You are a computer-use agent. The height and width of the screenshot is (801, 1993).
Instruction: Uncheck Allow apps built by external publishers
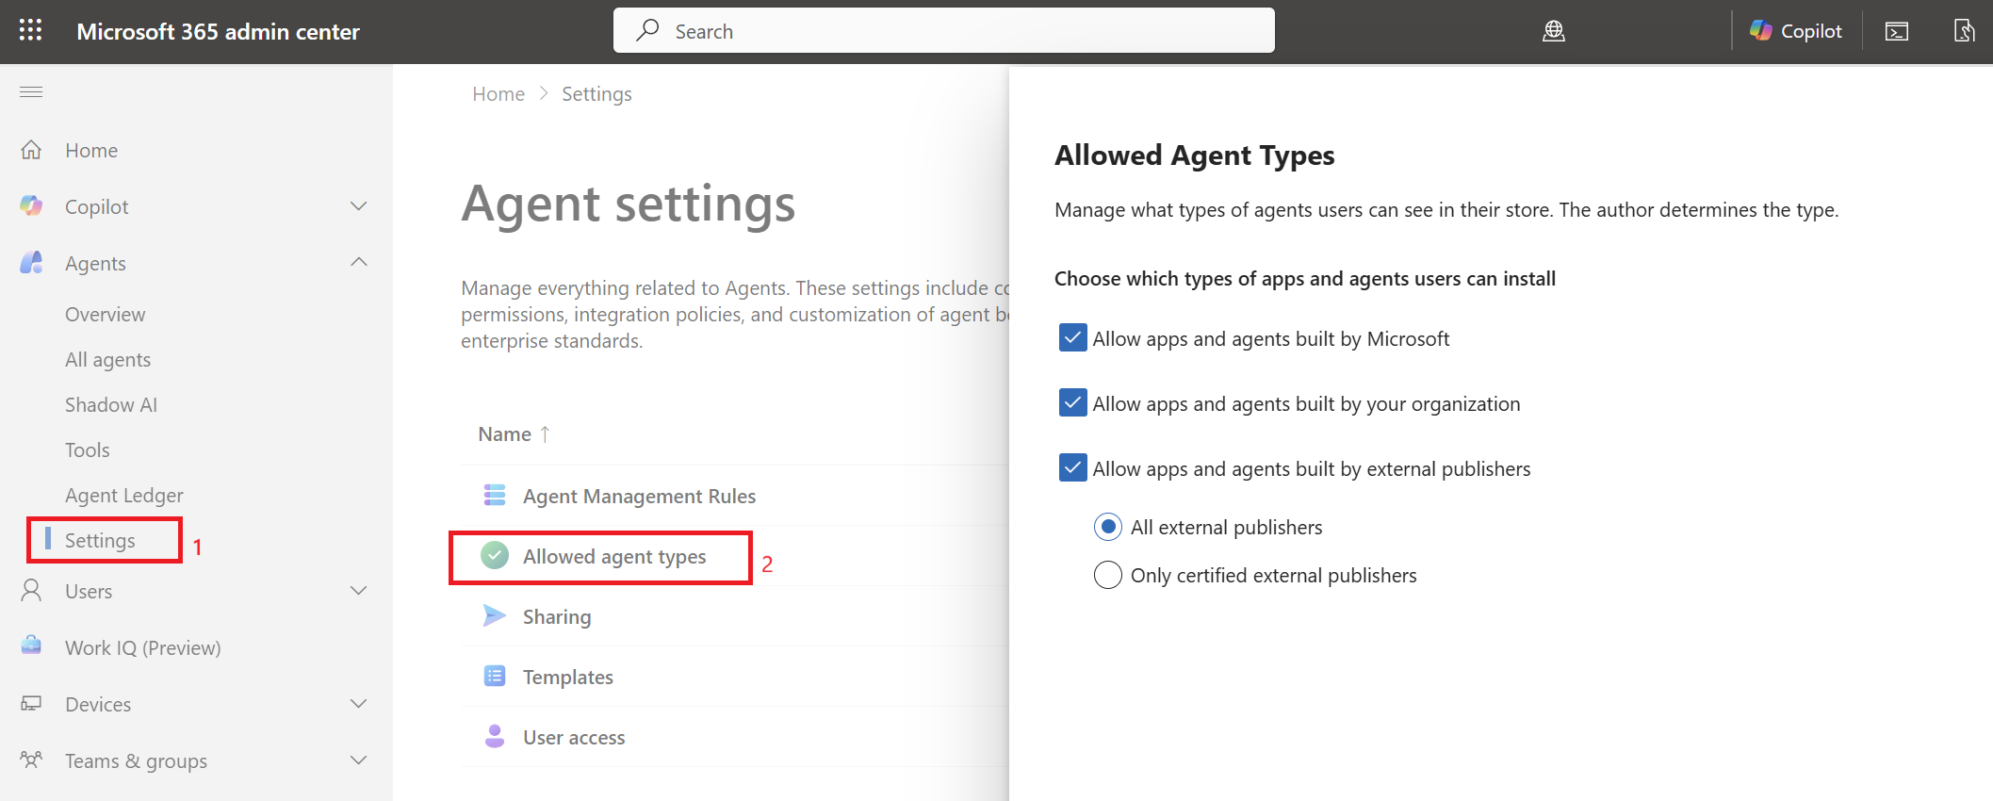coord(1072,467)
